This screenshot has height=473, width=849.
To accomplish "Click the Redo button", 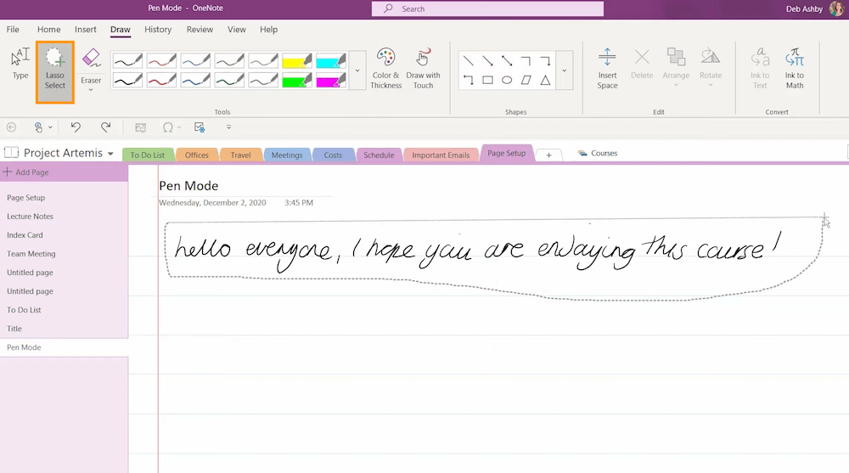I will 105,127.
